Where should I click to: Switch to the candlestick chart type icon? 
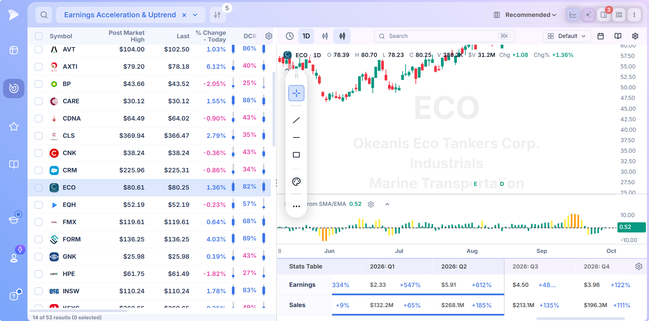pos(342,36)
